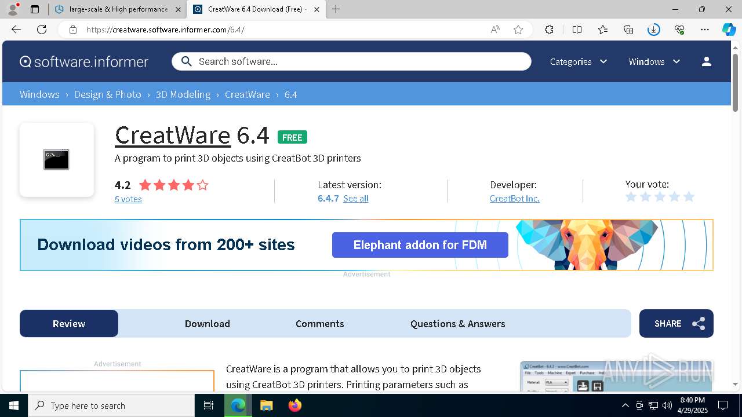Toggle the split screen icon
The image size is (742, 417).
(577, 30)
